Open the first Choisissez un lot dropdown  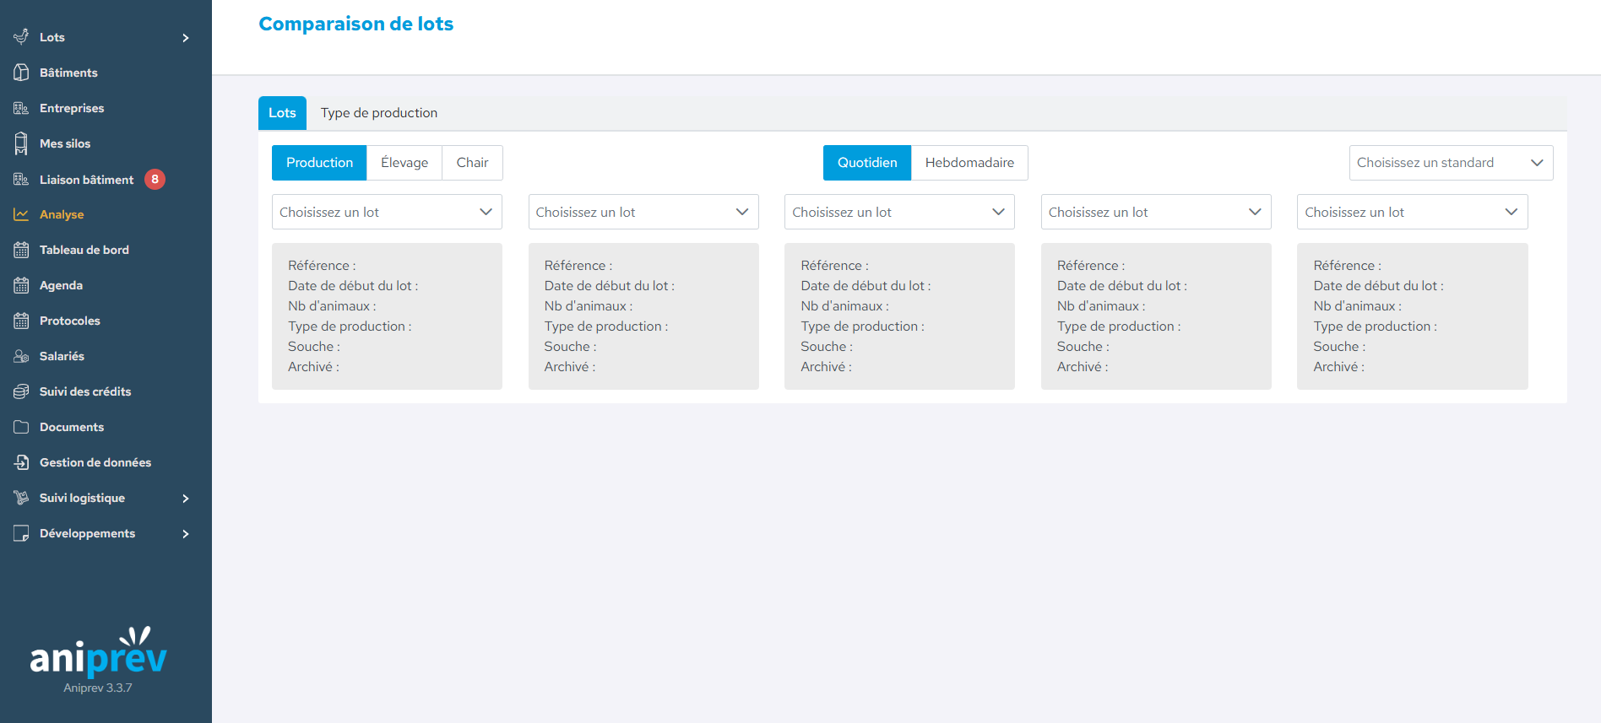click(x=386, y=212)
